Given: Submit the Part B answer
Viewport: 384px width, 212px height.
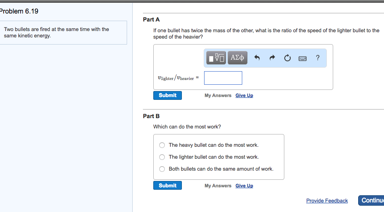Looking at the screenshot, I should coord(168,186).
